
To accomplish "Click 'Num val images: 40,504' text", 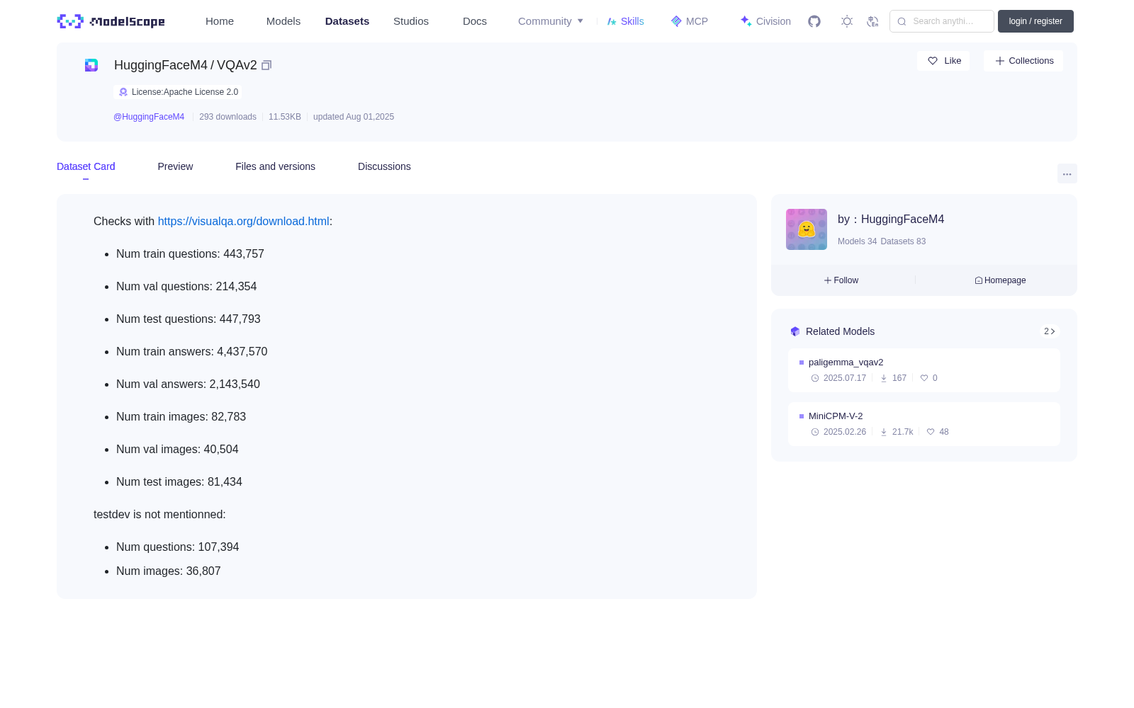I will point(177,450).
